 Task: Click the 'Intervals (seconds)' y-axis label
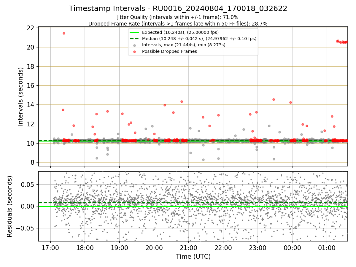pyautogui.click(x=20, y=96)
